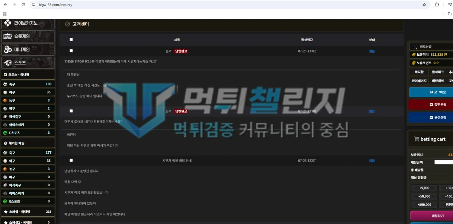Select 미식축구 under 해외형 배팅
The width and height of the screenshot is (453, 224).
28,185
